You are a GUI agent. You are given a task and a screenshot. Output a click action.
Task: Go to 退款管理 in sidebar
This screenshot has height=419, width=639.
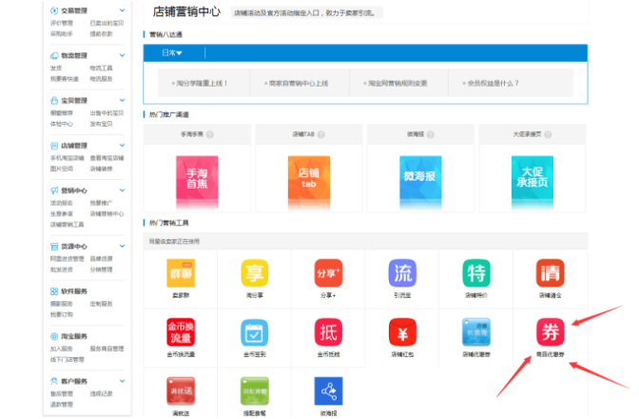[x=62, y=405]
